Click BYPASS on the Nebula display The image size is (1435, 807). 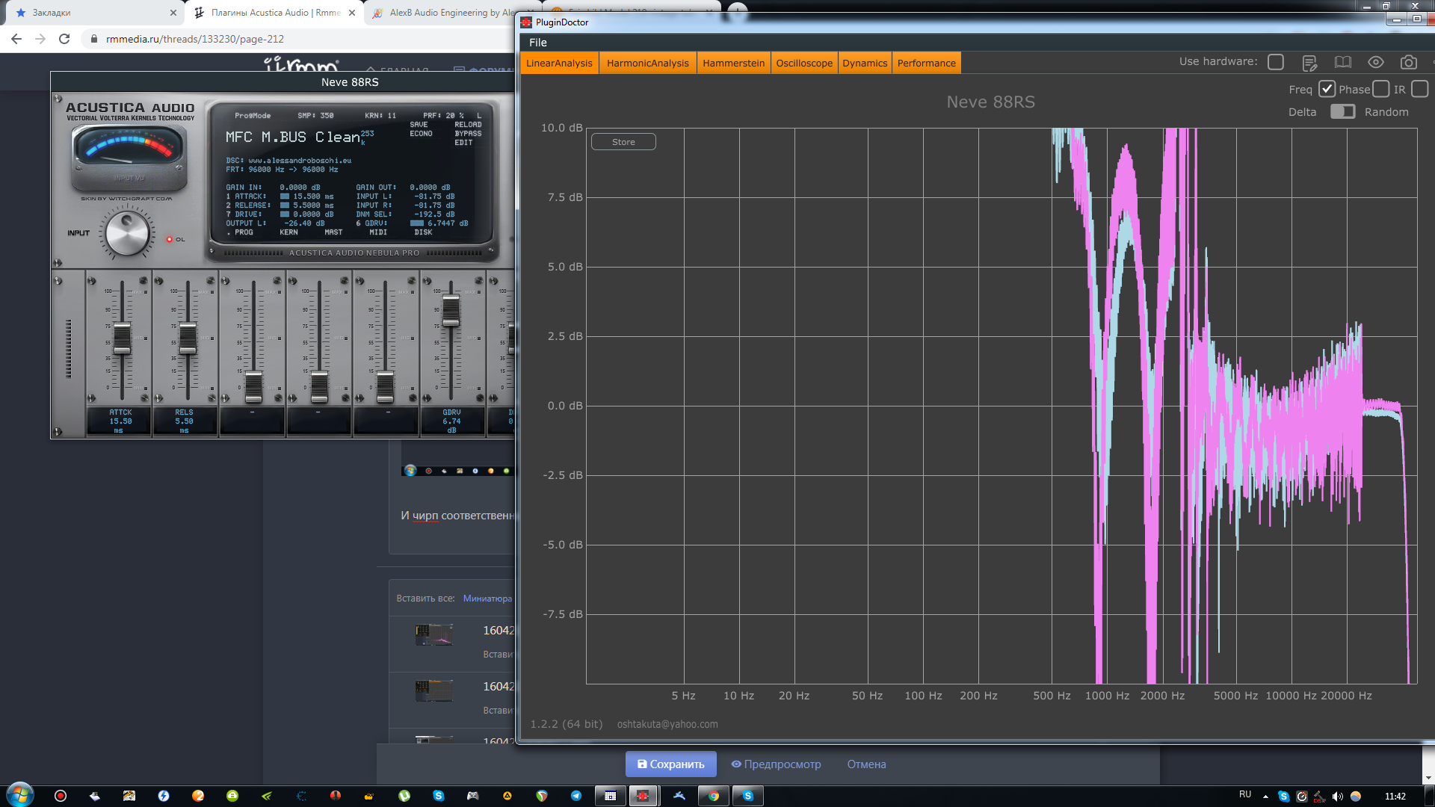(x=468, y=134)
